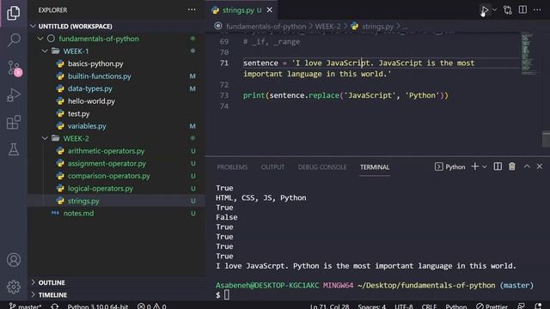
Task: Click the master branch in status bar
Action: (25, 306)
